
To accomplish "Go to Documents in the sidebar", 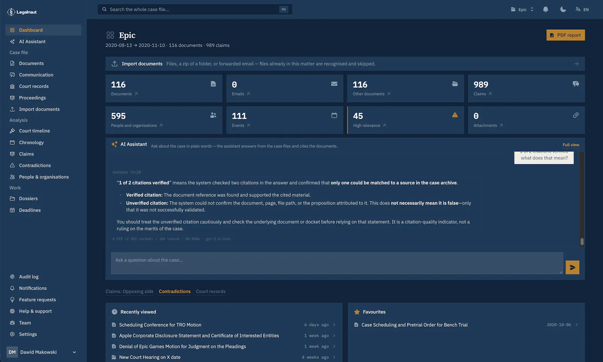I will point(43,63).
